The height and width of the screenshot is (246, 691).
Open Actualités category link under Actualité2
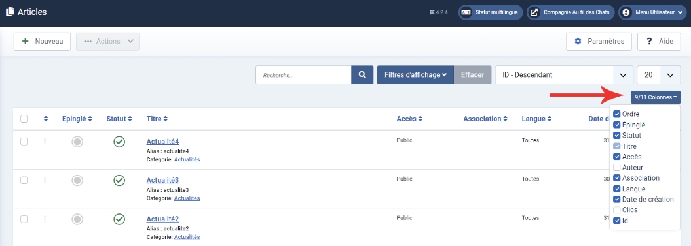click(187, 237)
